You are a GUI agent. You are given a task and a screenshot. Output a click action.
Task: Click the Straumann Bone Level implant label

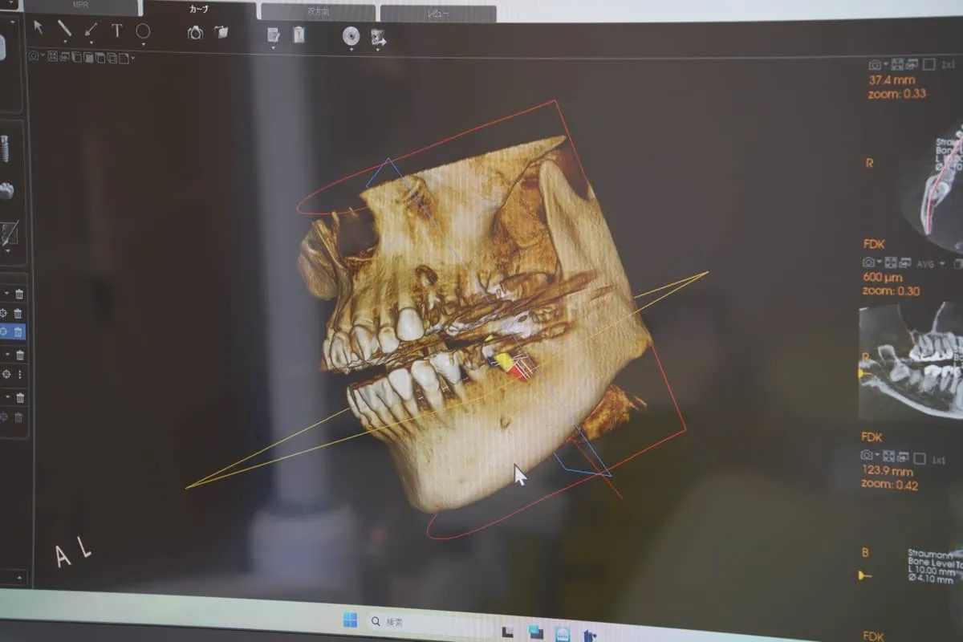(936, 565)
